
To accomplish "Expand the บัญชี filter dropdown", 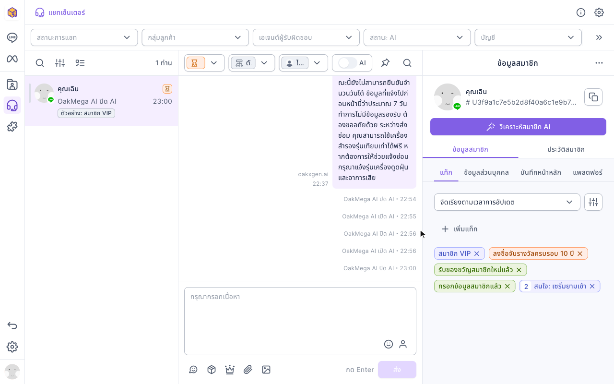I will [528, 37].
